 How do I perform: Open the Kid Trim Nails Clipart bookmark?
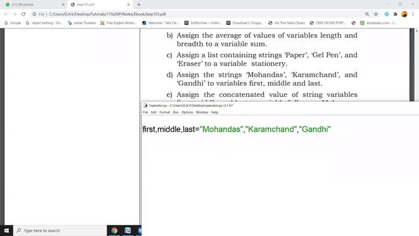pos(287,23)
